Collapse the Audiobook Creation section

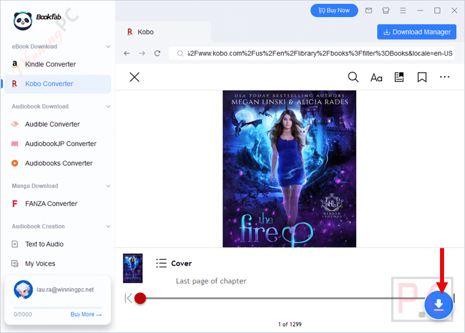[x=108, y=226]
